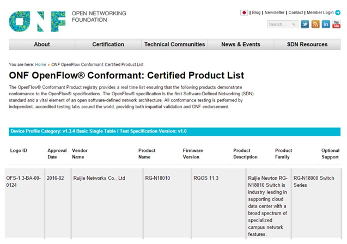This screenshot has width=347, height=244.
Task: Open the Certification menu
Action: pos(108,45)
